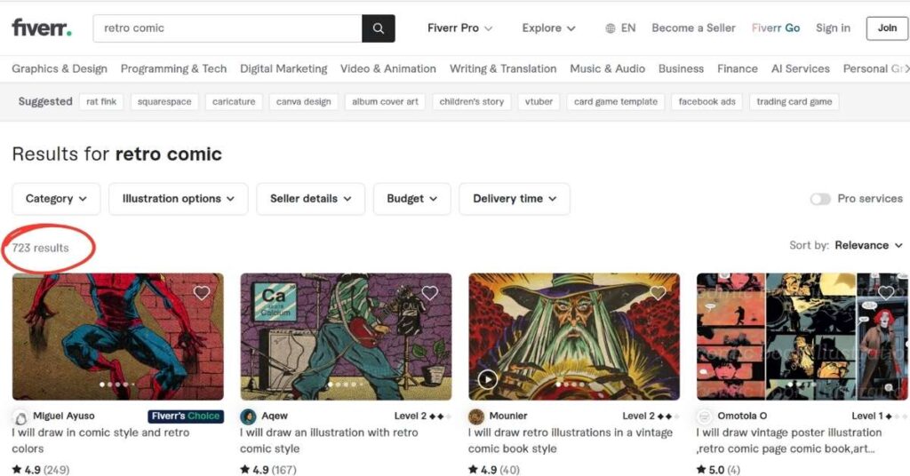Pick the 'album cover art' suggestion
This screenshot has height=476, width=910.
[386, 101]
